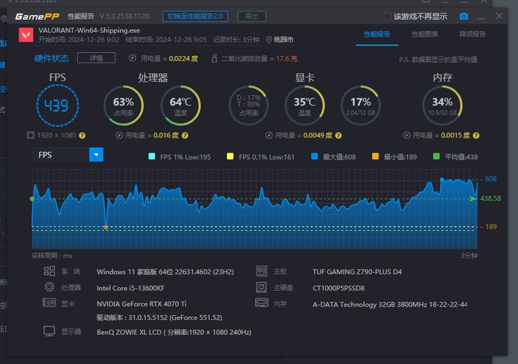The width and height of the screenshot is (518, 364).
Task: Click TUF GAMING Z790-PLUS D4 text
Action: (357, 272)
